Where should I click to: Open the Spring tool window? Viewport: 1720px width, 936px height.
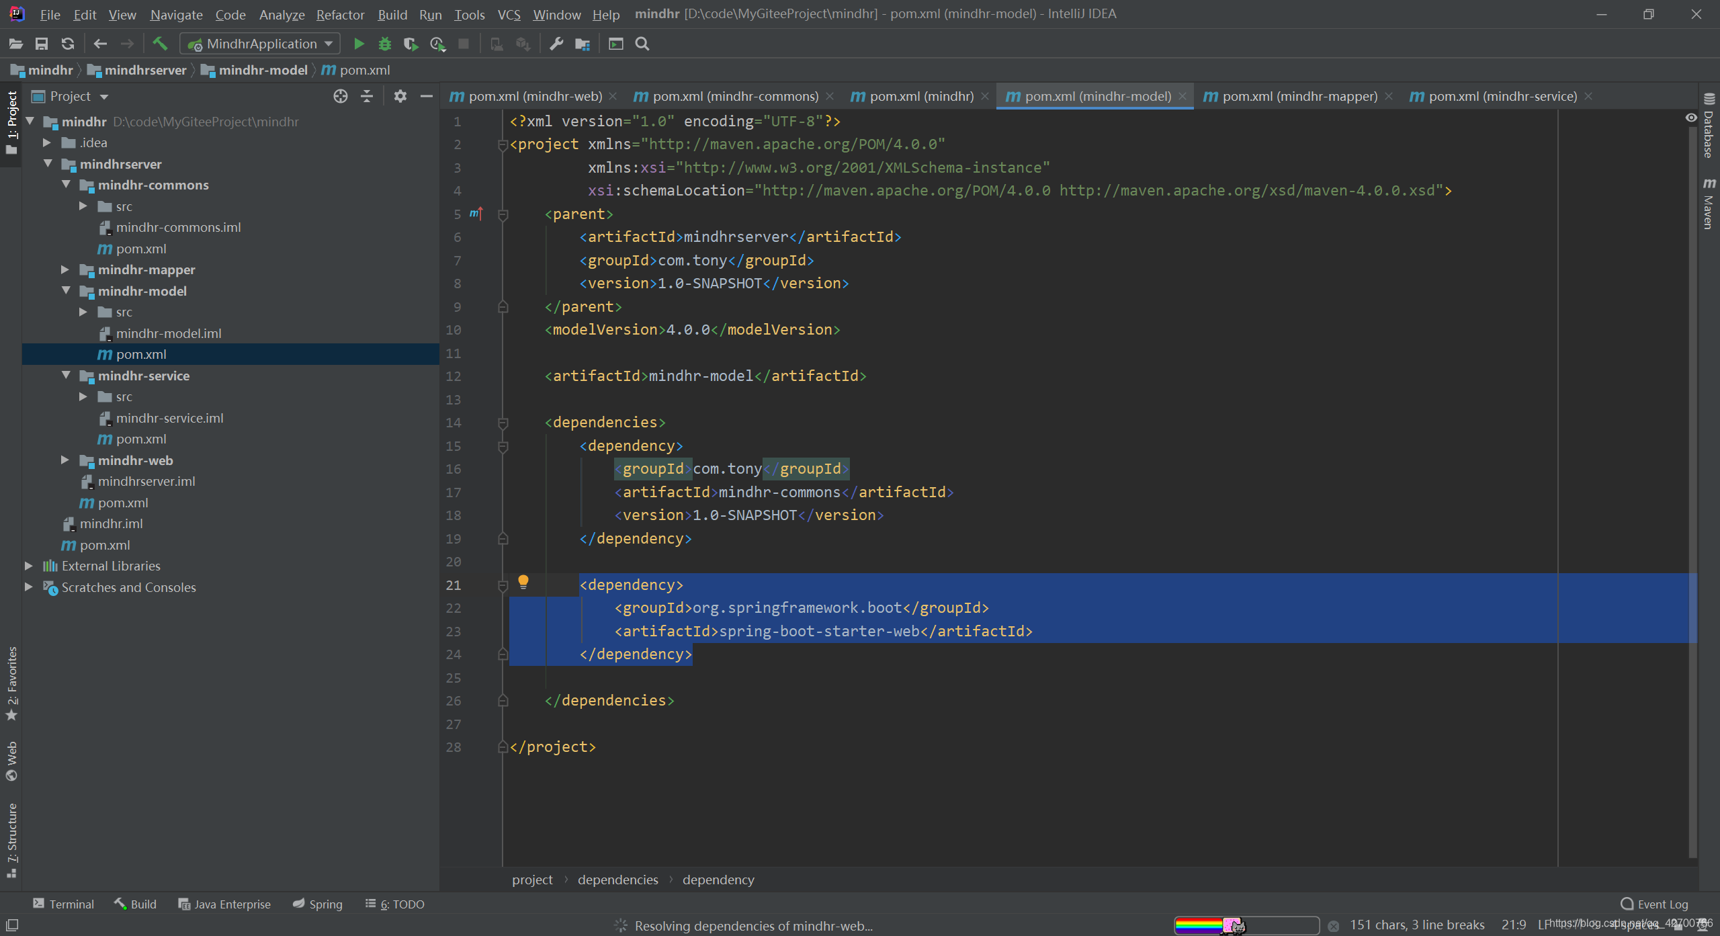[x=318, y=904]
